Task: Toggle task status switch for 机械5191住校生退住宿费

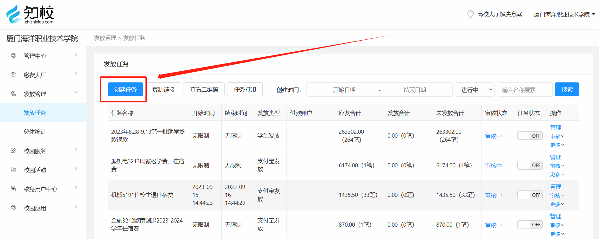Action: (x=530, y=195)
